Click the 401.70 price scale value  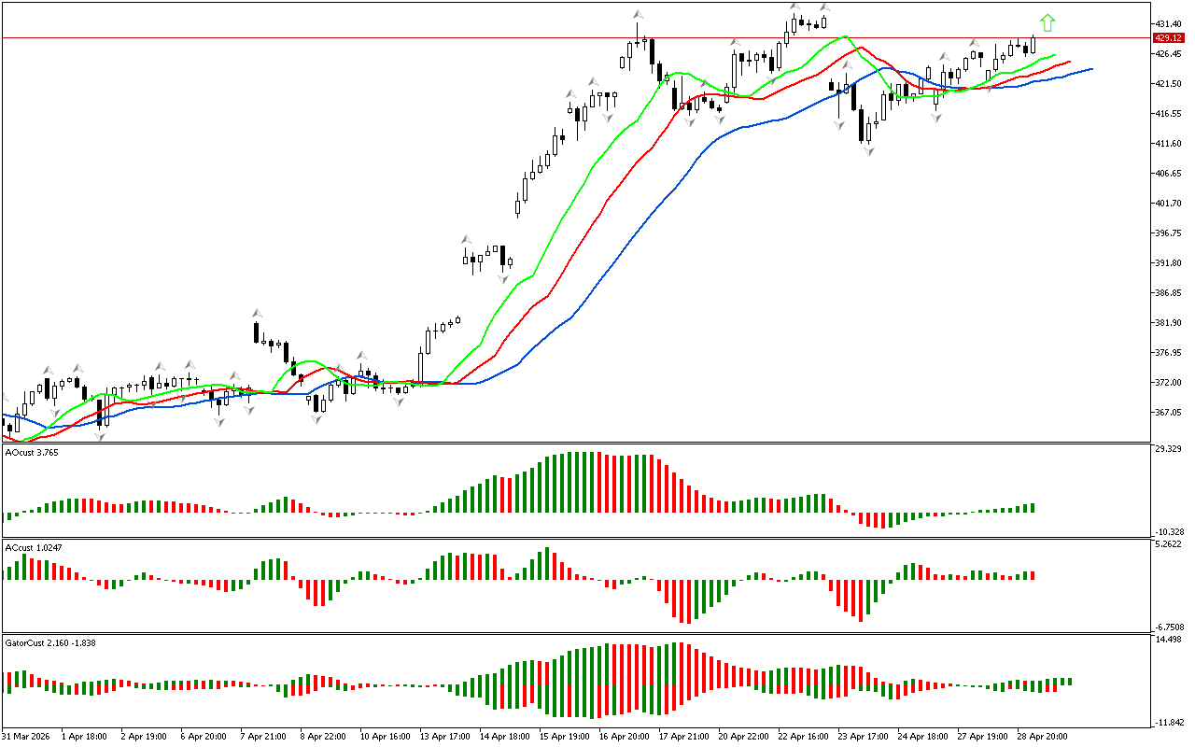coord(1169,204)
